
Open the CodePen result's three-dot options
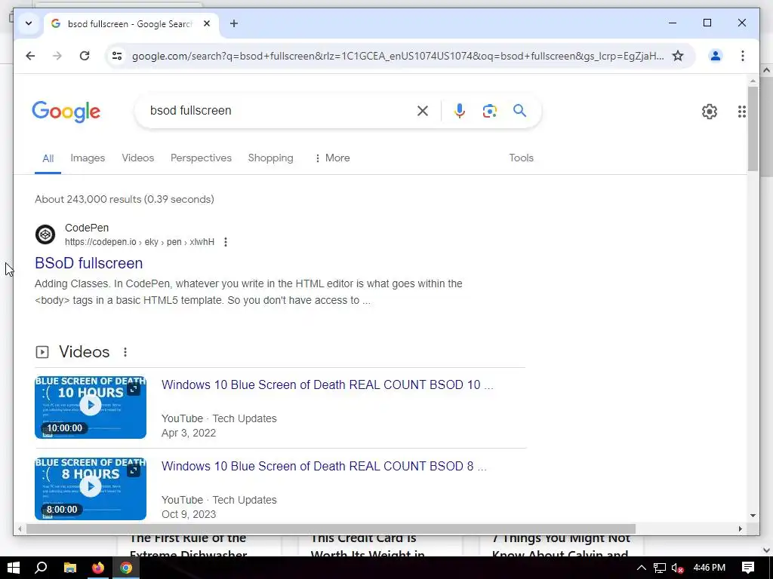tap(225, 242)
